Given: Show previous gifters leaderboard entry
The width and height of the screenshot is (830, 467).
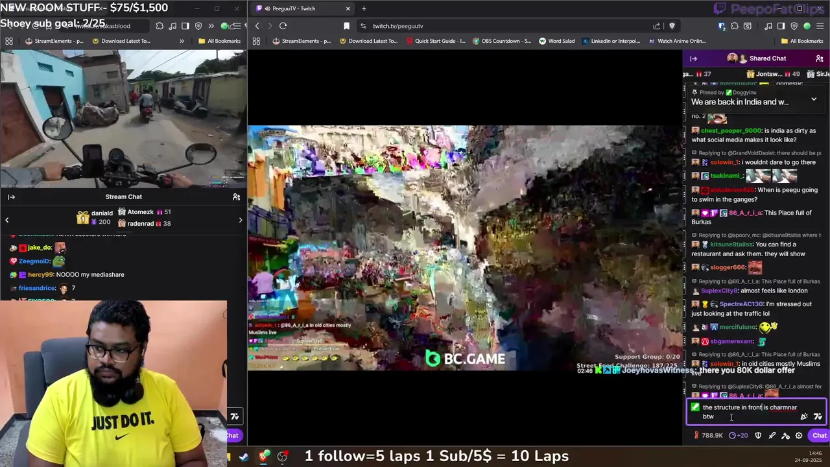Looking at the screenshot, I should click(x=6, y=220).
